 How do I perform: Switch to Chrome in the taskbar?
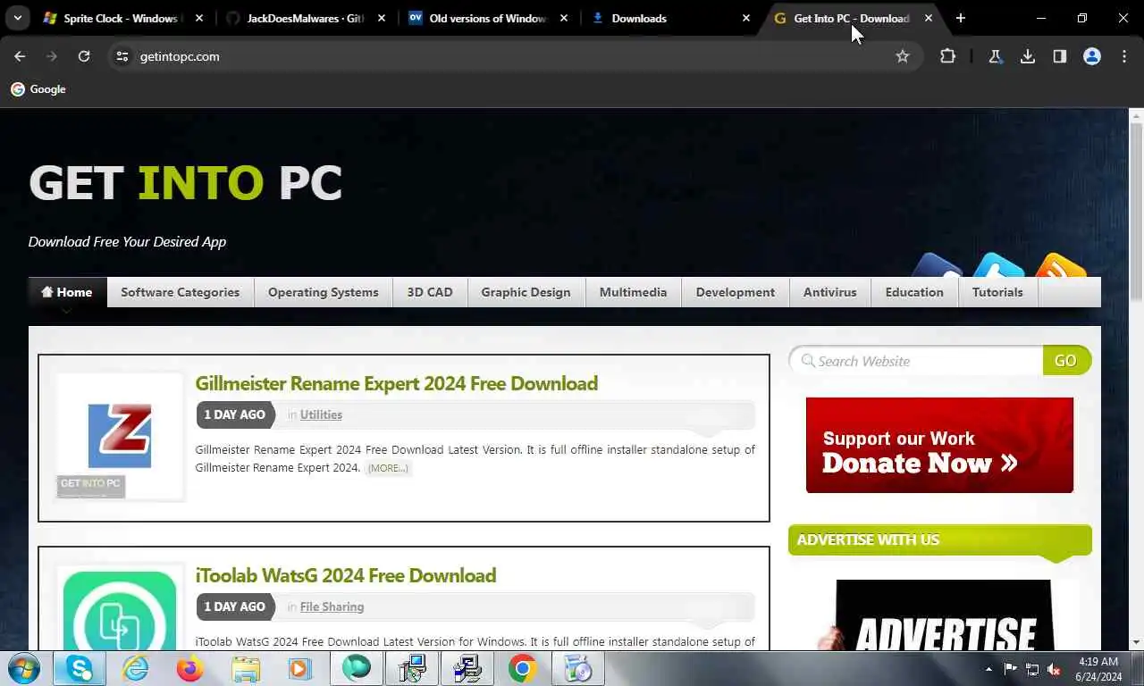(x=522, y=668)
